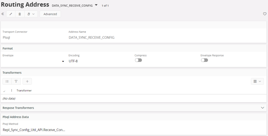Click the Advanced button
Screen dimensions: 268x136
coord(50,14)
